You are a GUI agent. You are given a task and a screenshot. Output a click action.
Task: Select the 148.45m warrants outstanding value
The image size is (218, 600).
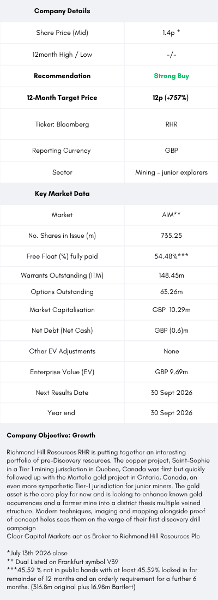(x=171, y=275)
